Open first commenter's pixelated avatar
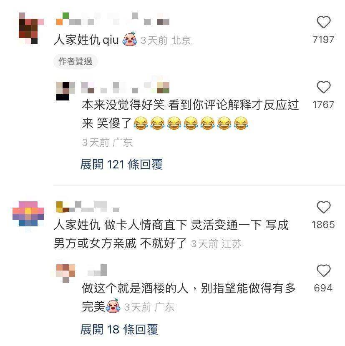The image size is (345, 346). pos(31,28)
